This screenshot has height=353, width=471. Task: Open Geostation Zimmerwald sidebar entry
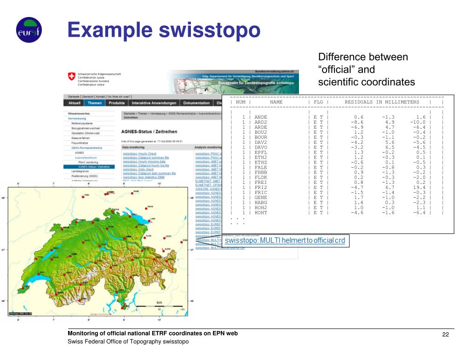click(x=85, y=133)
